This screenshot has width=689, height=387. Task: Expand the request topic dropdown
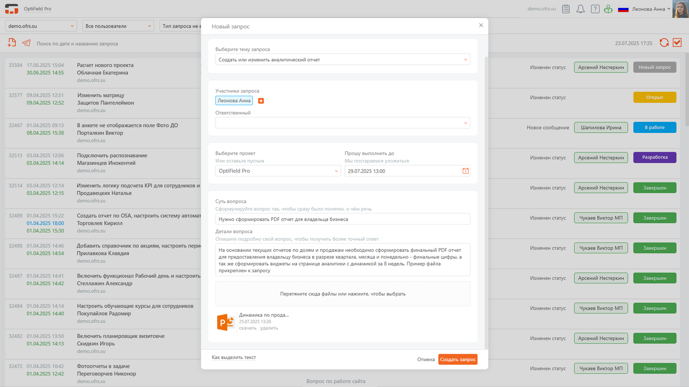click(x=342, y=59)
